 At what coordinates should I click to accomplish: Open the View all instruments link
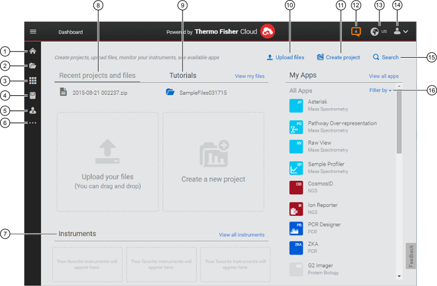[x=241, y=234]
